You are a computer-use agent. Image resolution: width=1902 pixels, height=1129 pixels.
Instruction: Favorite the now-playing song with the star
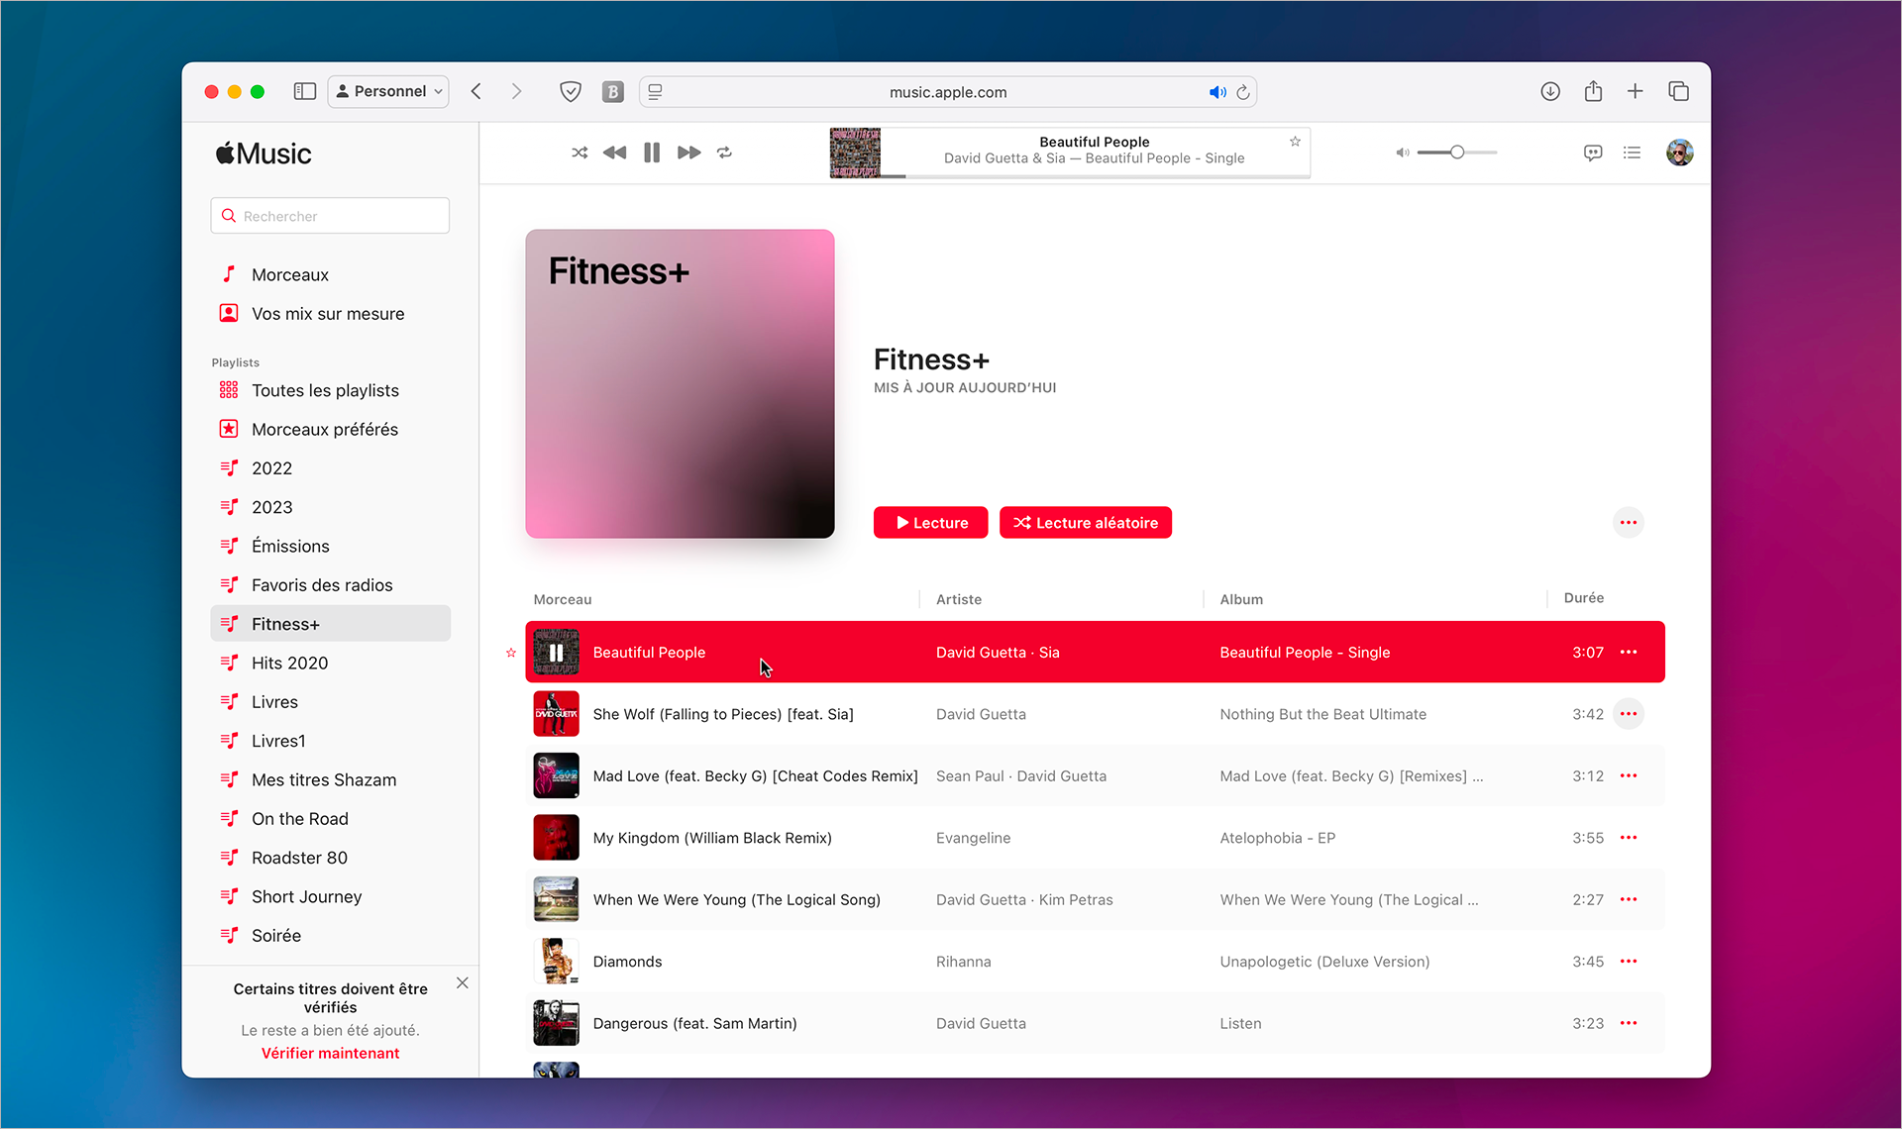point(1295,142)
